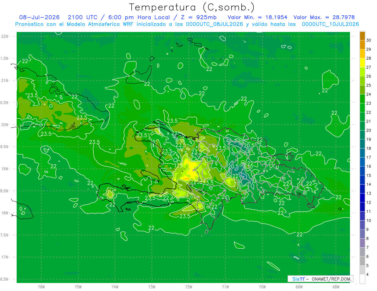The width and height of the screenshot is (377, 291).
Task: Click the "68W" longitude axis label
Action: pos(336,287)
